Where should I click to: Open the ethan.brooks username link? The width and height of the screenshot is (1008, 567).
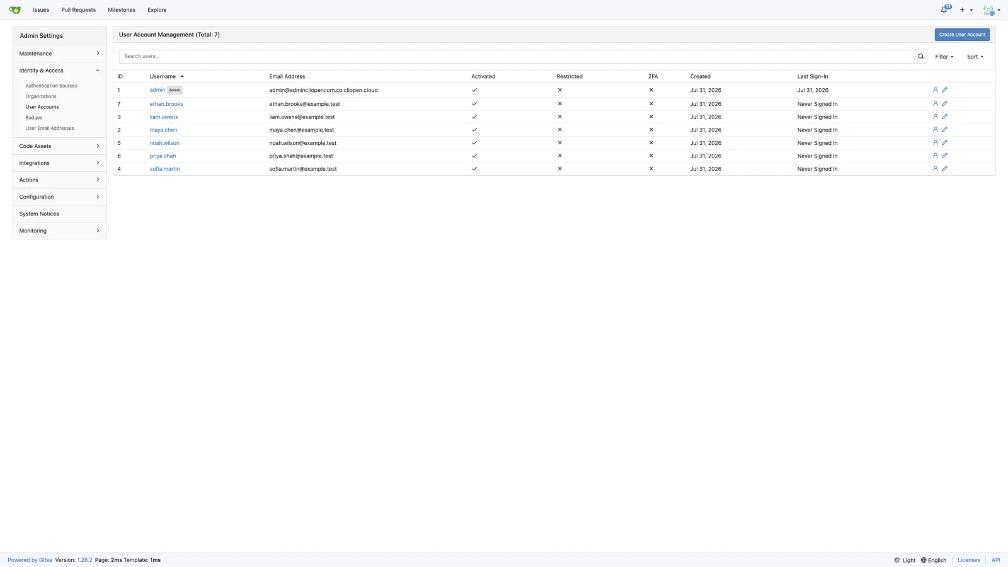166,104
